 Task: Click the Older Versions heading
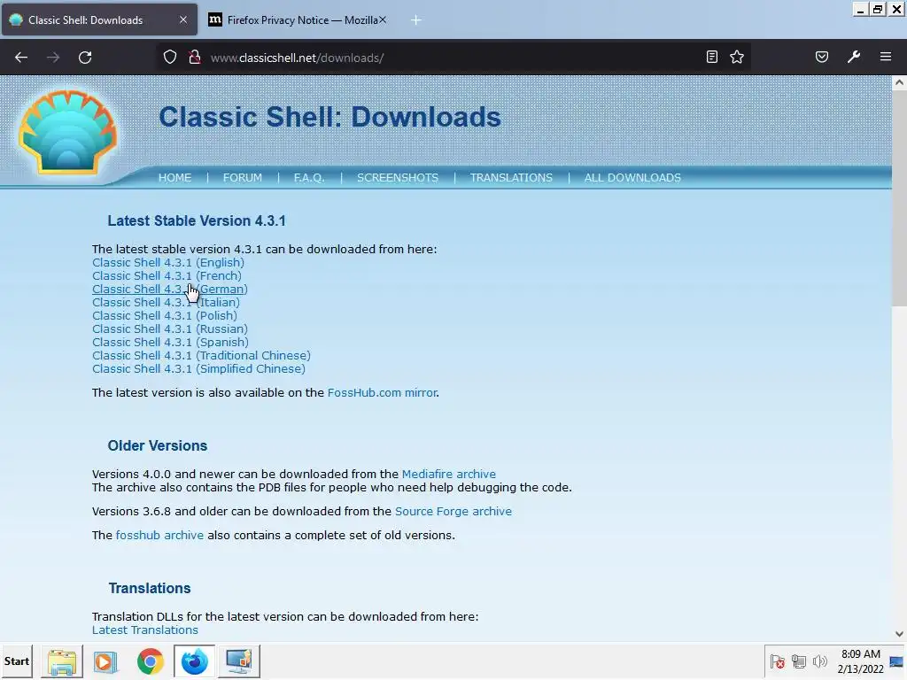pos(158,446)
